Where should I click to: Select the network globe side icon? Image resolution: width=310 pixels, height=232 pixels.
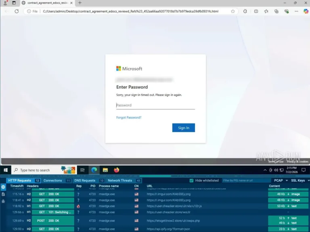[x=3, y=187]
